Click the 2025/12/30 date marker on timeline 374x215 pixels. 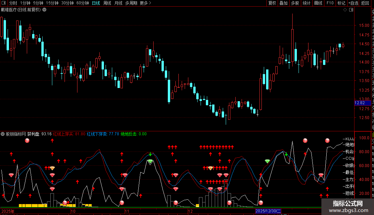click(x=268, y=211)
